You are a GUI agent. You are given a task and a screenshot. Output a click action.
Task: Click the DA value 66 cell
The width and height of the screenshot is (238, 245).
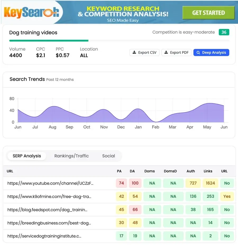[135, 210]
